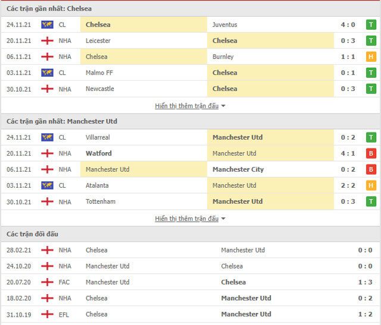Click green T result badge for Chelsea-Juventus
This screenshot has width=381, height=325.
(x=371, y=25)
